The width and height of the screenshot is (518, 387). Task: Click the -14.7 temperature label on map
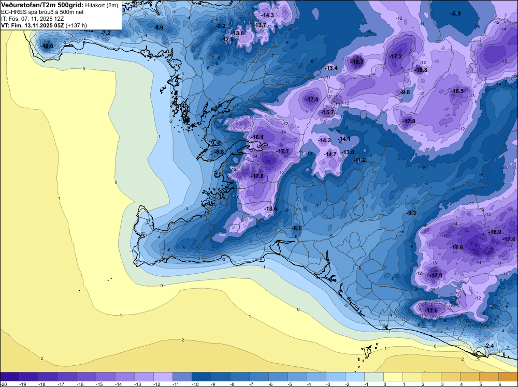(330, 154)
